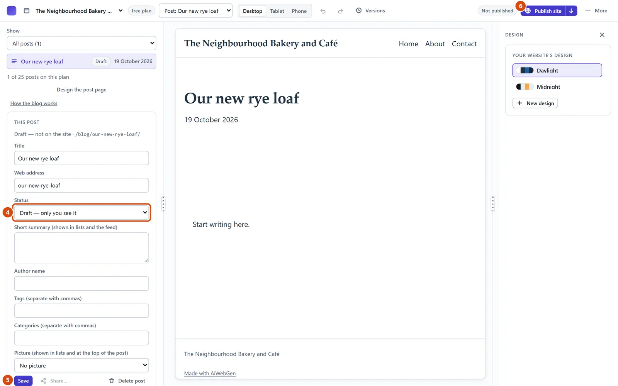Click the Tags input field
618x386 pixels.
click(x=81, y=311)
